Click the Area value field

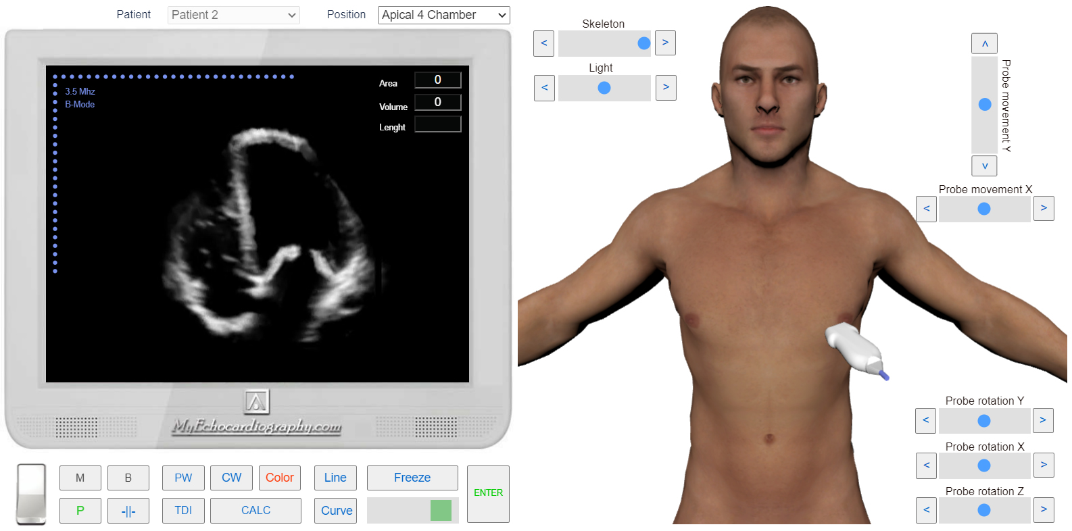(x=438, y=80)
